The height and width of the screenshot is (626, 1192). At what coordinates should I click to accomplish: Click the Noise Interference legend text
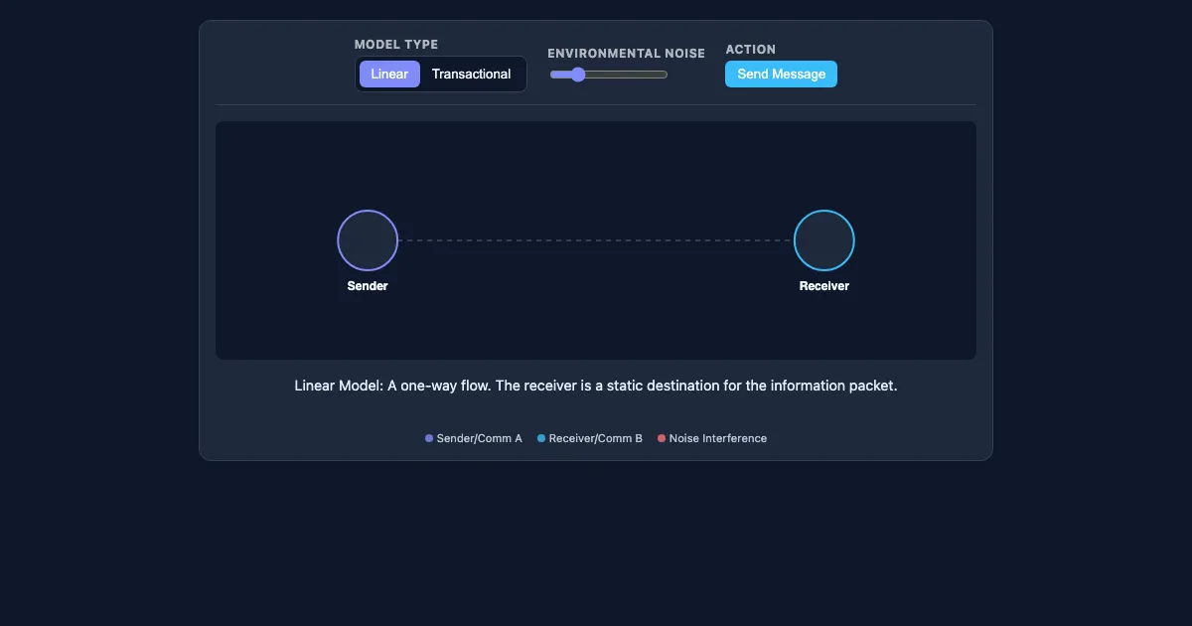pyautogui.click(x=718, y=438)
